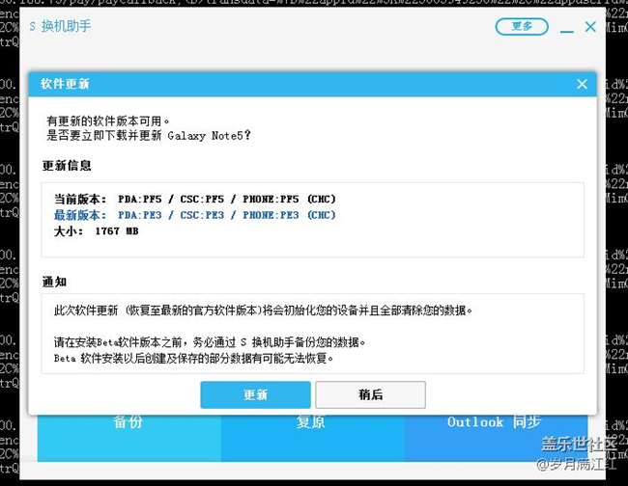Click the blue 最新版本 PDA:PE3 line
The width and height of the screenshot is (628, 486).
[x=195, y=215]
